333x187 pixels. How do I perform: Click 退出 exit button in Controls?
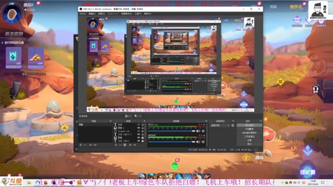(x=249, y=144)
